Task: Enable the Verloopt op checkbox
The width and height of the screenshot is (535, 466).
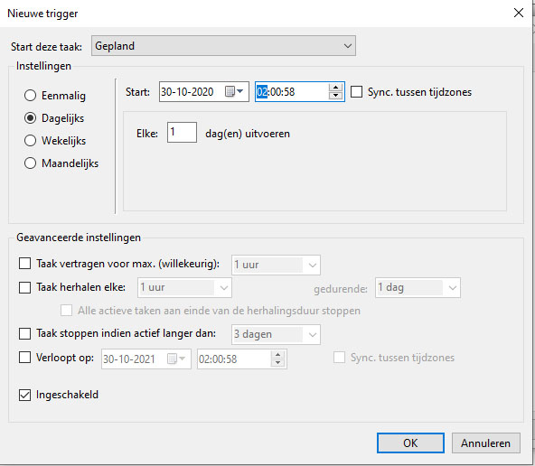Action: click(x=24, y=358)
